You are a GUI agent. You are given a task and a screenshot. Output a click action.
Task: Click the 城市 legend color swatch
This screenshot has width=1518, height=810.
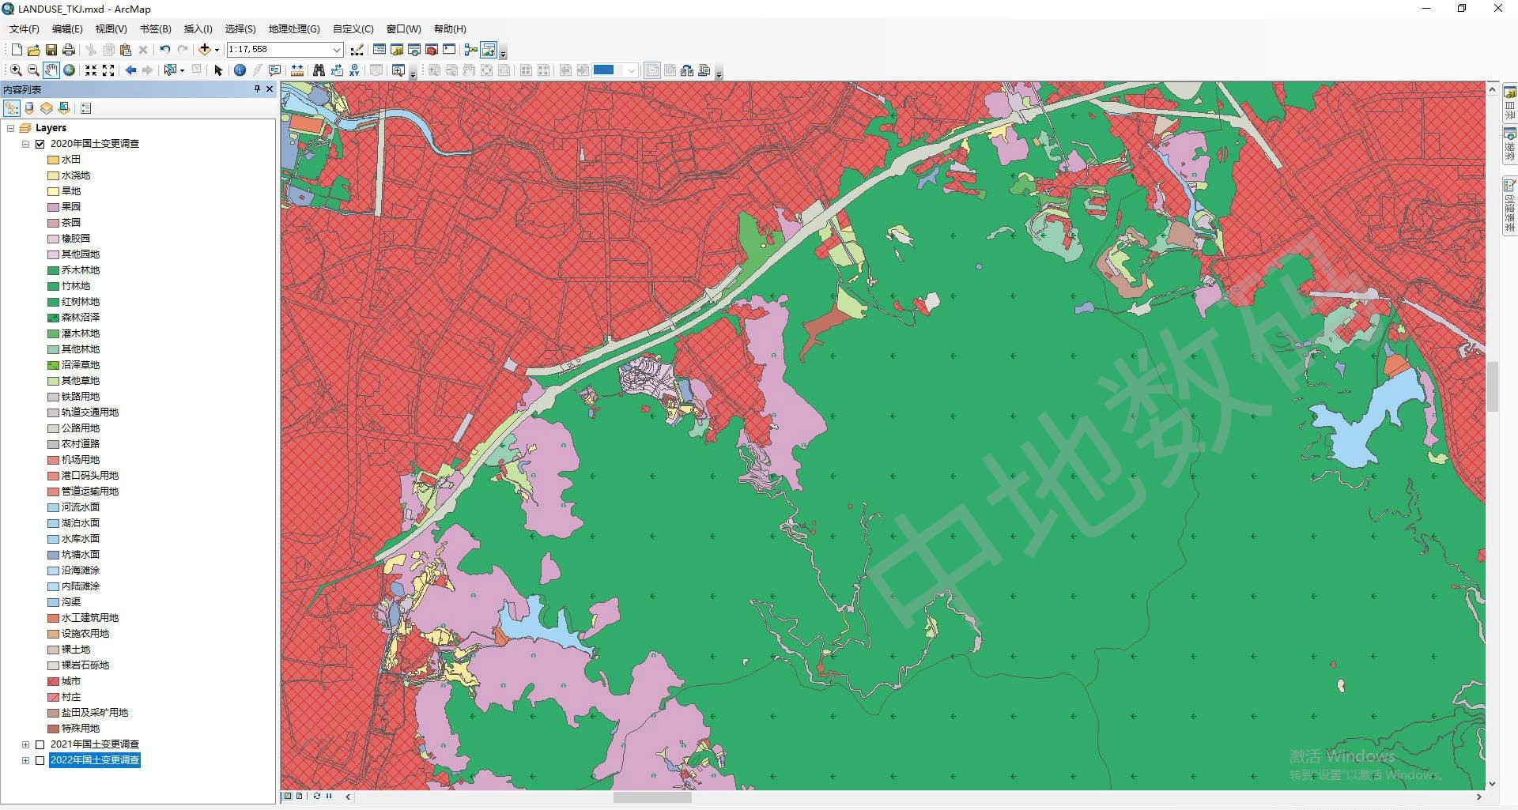53,681
